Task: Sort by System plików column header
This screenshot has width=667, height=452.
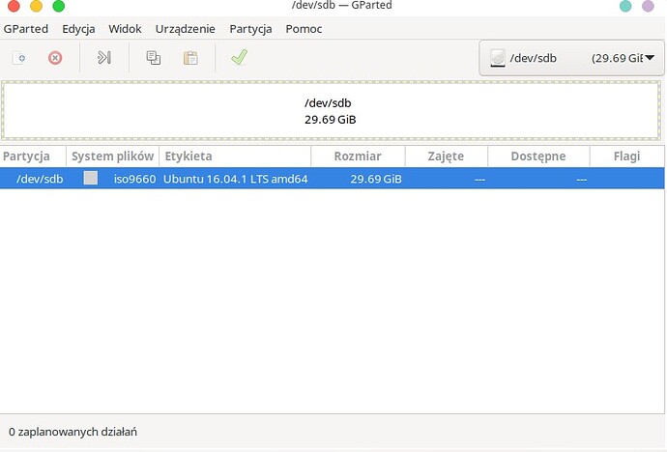Action: click(113, 156)
